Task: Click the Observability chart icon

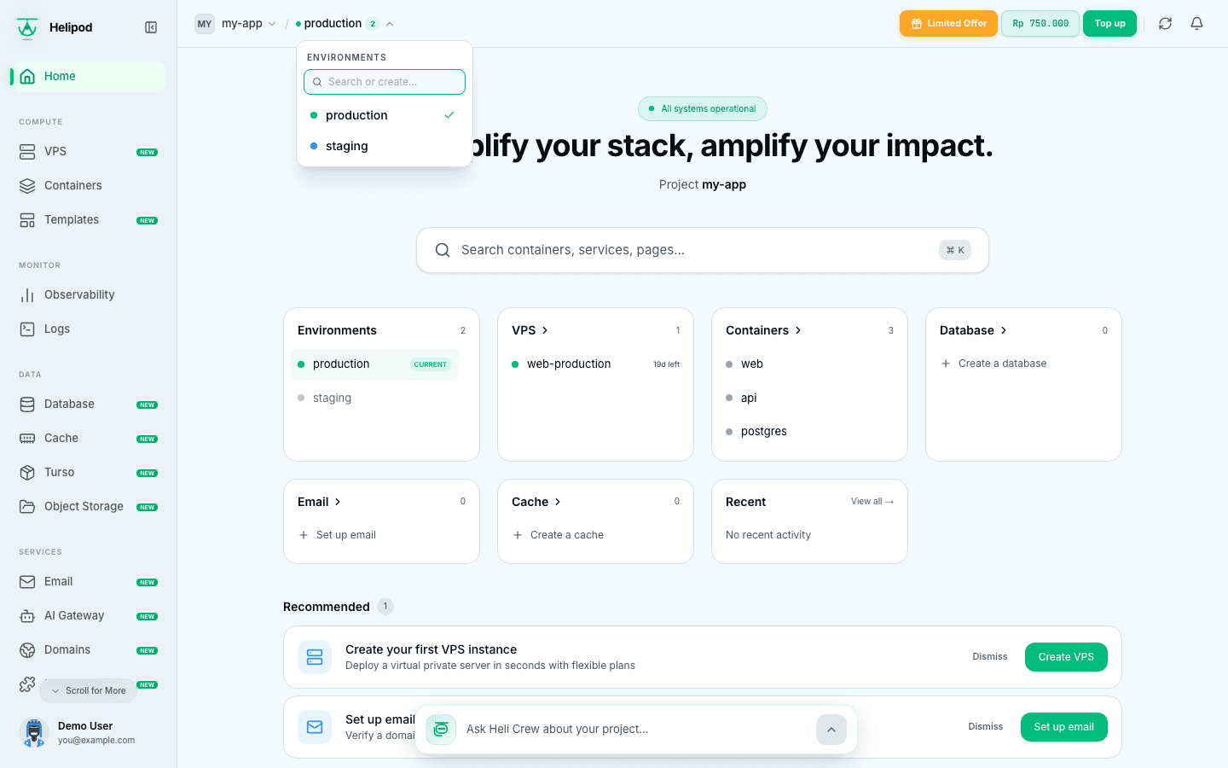Action: pyautogui.click(x=27, y=294)
